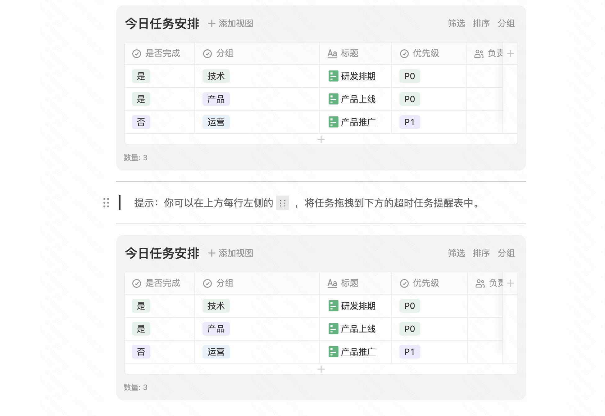Viewport: 605px width, 416px height.
Task: Open the 技术 group selector in top table
Action: 216,76
